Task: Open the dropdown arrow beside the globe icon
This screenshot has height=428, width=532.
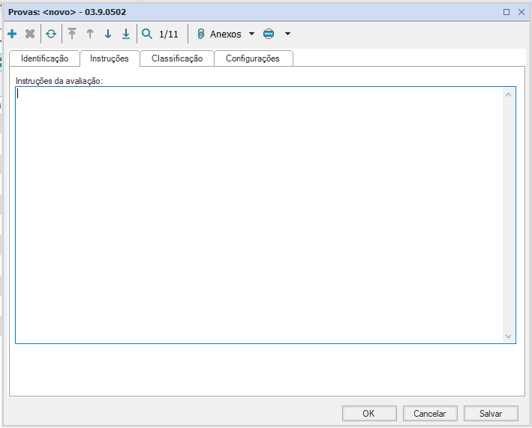Action: (x=287, y=34)
